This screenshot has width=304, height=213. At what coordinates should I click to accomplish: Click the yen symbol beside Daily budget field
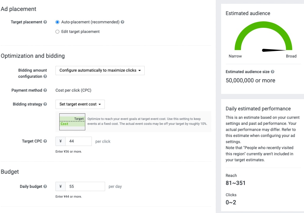(61, 186)
